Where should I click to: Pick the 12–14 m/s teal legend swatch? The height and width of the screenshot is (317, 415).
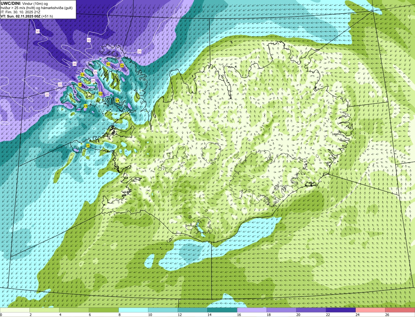[193, 310]
